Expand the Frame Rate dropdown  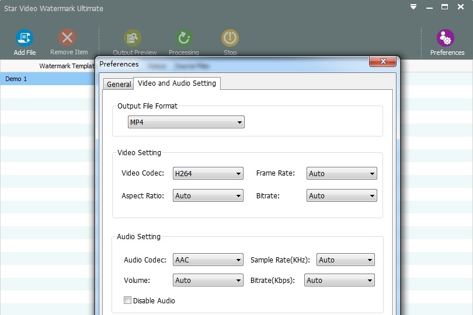tap(342, 173)
